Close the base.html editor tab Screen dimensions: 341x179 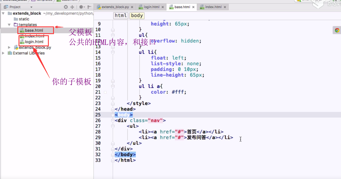(193, 7)
